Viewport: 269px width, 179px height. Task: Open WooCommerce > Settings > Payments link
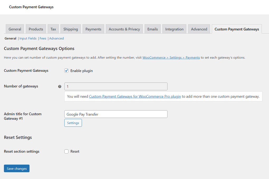click(171, 57)
